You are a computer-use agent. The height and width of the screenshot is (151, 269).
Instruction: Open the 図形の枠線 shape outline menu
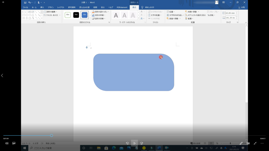(x=99, y=15)
